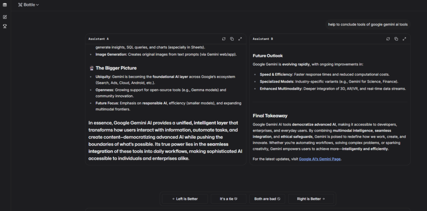This screenshot has height=211, width=427.
Task: Open the Google AI's Gemini Page link
Action: click(x=320, y=159)
